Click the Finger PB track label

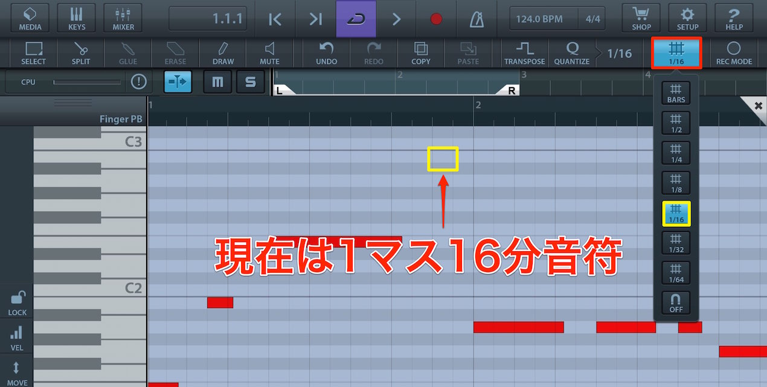tap(121, 119)
